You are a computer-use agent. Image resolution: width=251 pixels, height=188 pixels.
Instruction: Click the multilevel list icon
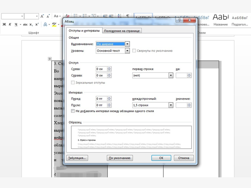pos(94,16)
